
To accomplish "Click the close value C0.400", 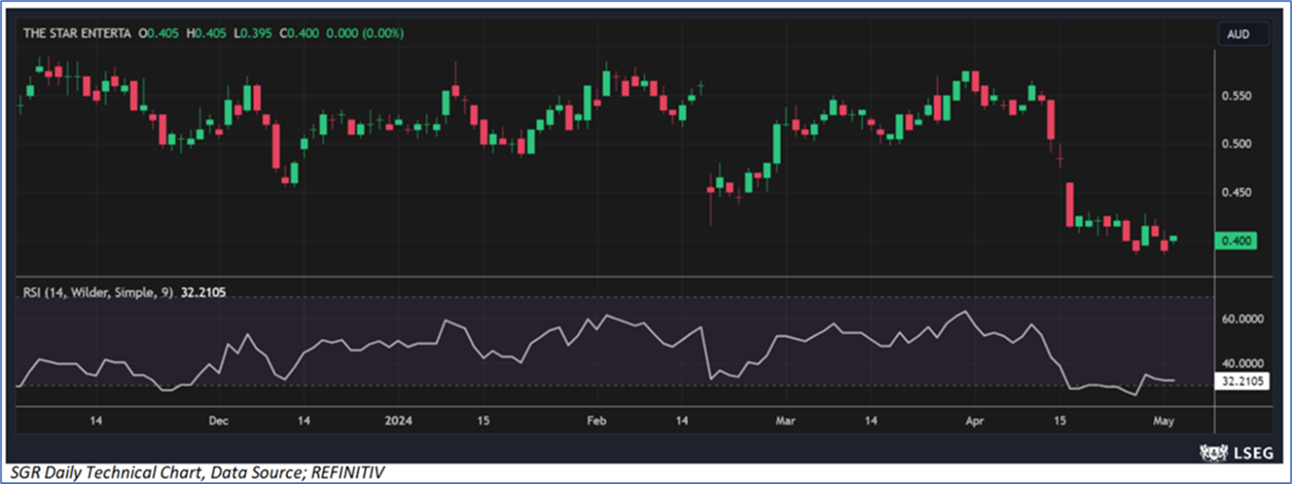I will [301, 34].
